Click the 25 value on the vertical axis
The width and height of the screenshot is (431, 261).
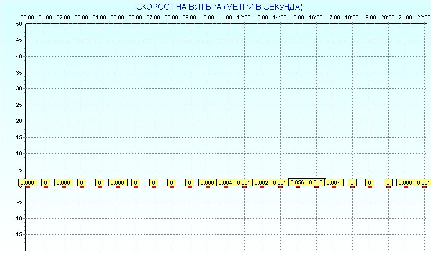[x=18, y=105]
